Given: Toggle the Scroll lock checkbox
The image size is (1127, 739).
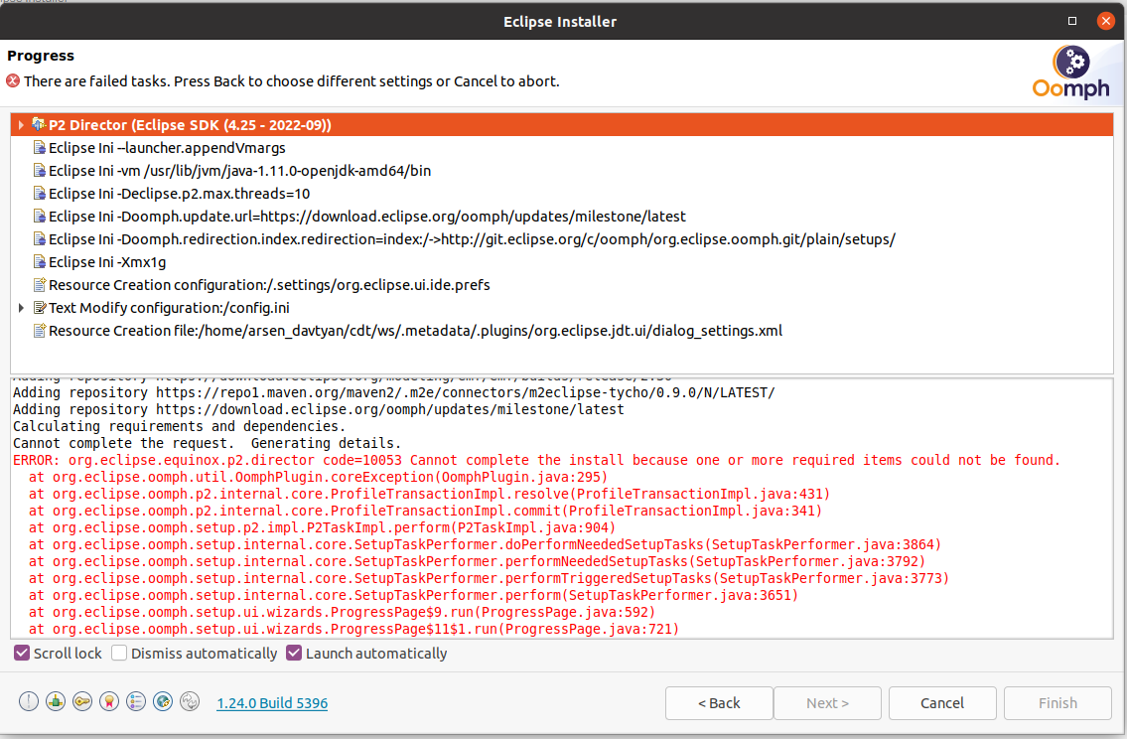Looking at the screenshot, I should pyautogui.click(x=22, y=653).
